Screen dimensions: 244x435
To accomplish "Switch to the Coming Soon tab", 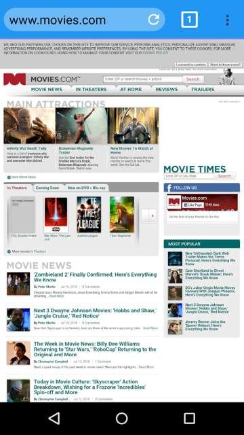I will tap(47, 188).
